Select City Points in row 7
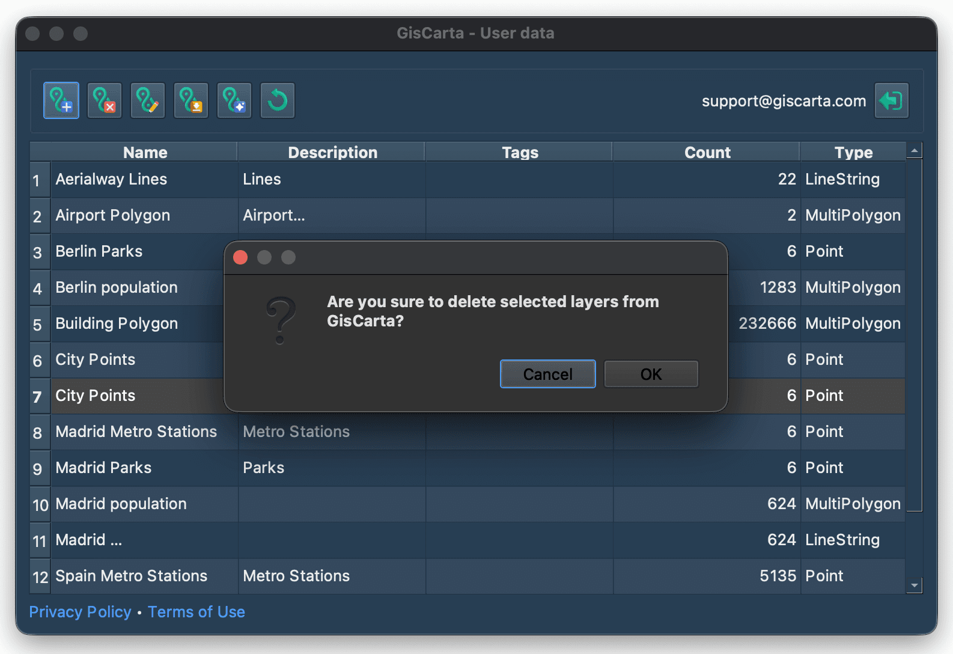Screen dimensions: 953x654 (95, 396)
